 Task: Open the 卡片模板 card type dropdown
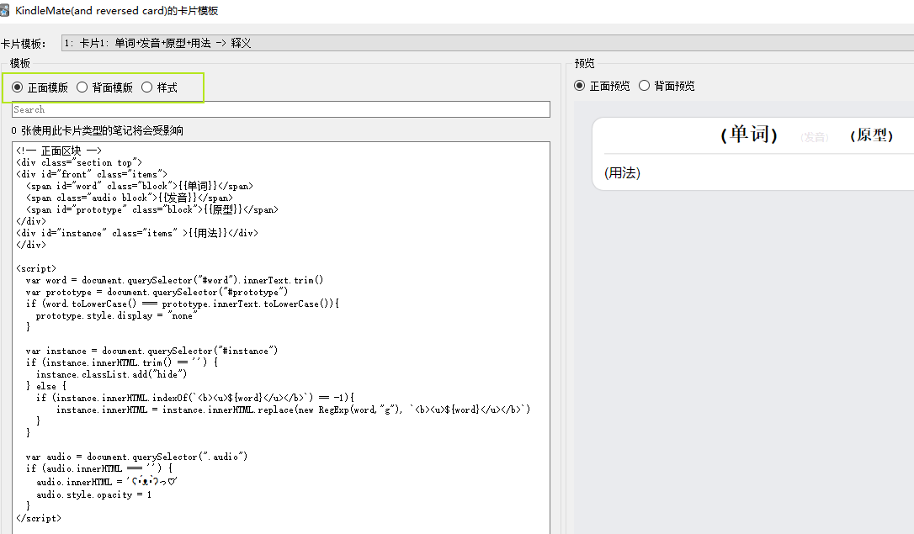487,43
